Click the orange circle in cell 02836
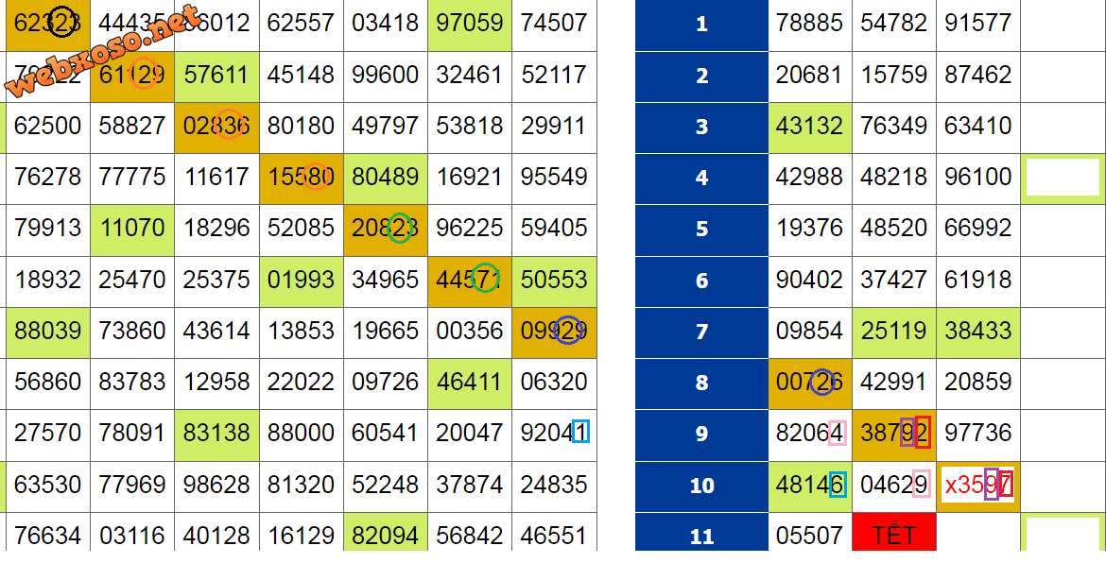The width and height of the screenshot is (1106, 580). pos(229,125)
